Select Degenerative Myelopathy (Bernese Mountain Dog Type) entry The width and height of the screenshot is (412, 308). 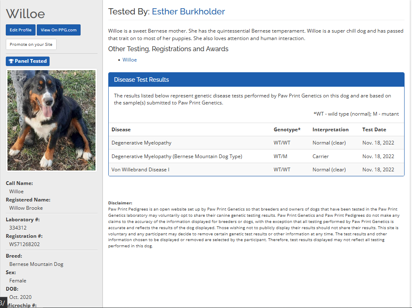(x=176, y=156)
